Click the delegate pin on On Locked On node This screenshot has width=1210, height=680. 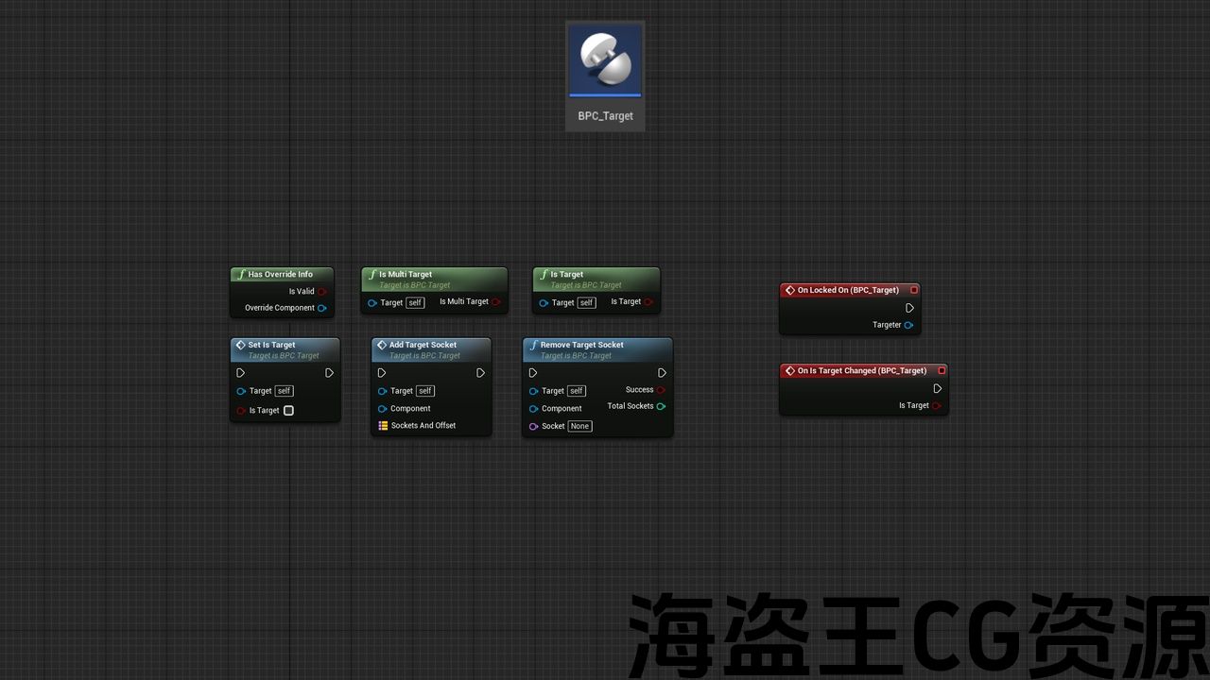(914, 290)
